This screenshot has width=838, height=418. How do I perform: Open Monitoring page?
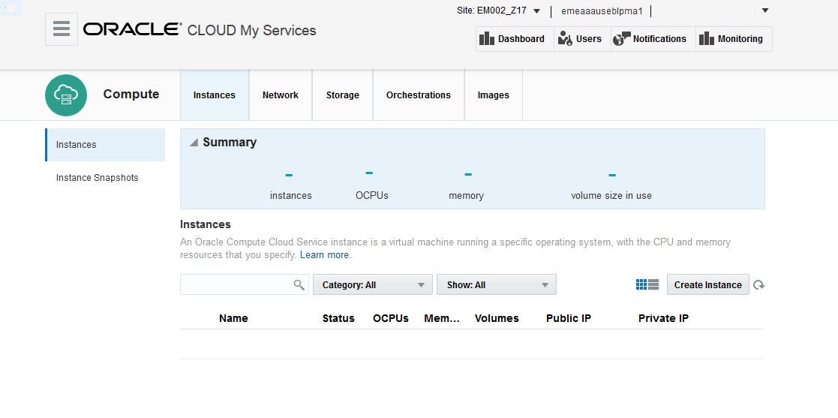tap(734, 39)
